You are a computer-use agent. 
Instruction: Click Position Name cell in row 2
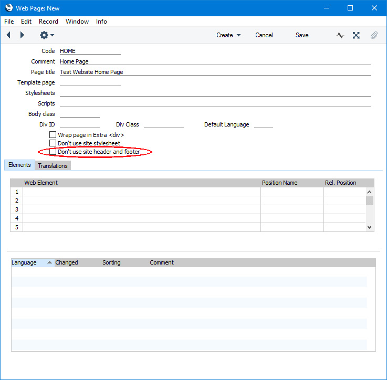(292, 200)
